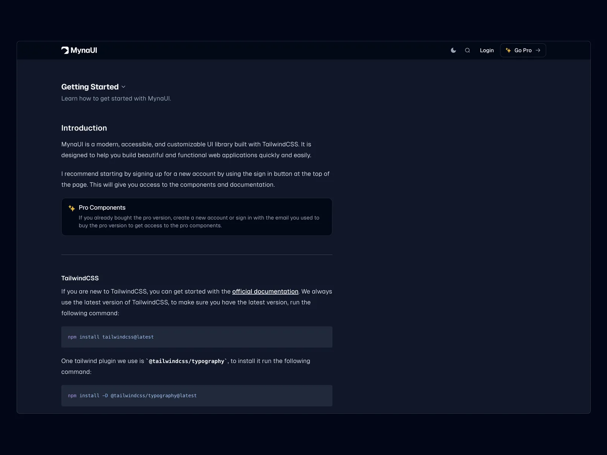
Task: Click the Pro Components callout description text
Action: [x=199, y=222]
